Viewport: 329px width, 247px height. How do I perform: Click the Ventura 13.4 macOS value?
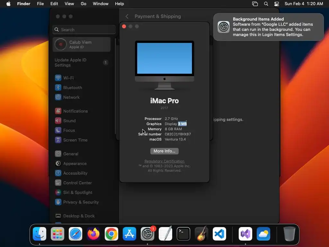[175, 139]
